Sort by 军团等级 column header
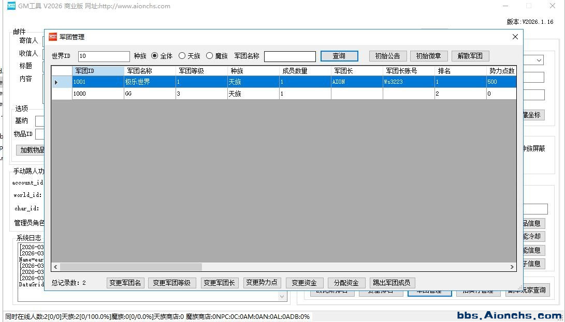The width and height of the screenshot is (565, 322). pos(201,71)
